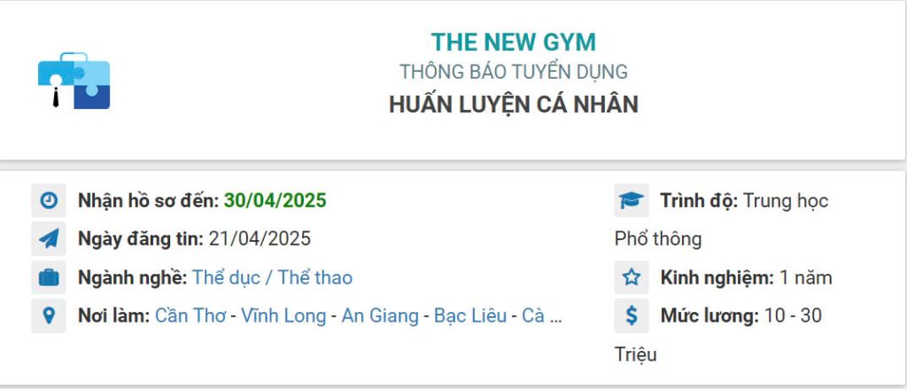Click the truncated Cà ... location link

(542, 315)
